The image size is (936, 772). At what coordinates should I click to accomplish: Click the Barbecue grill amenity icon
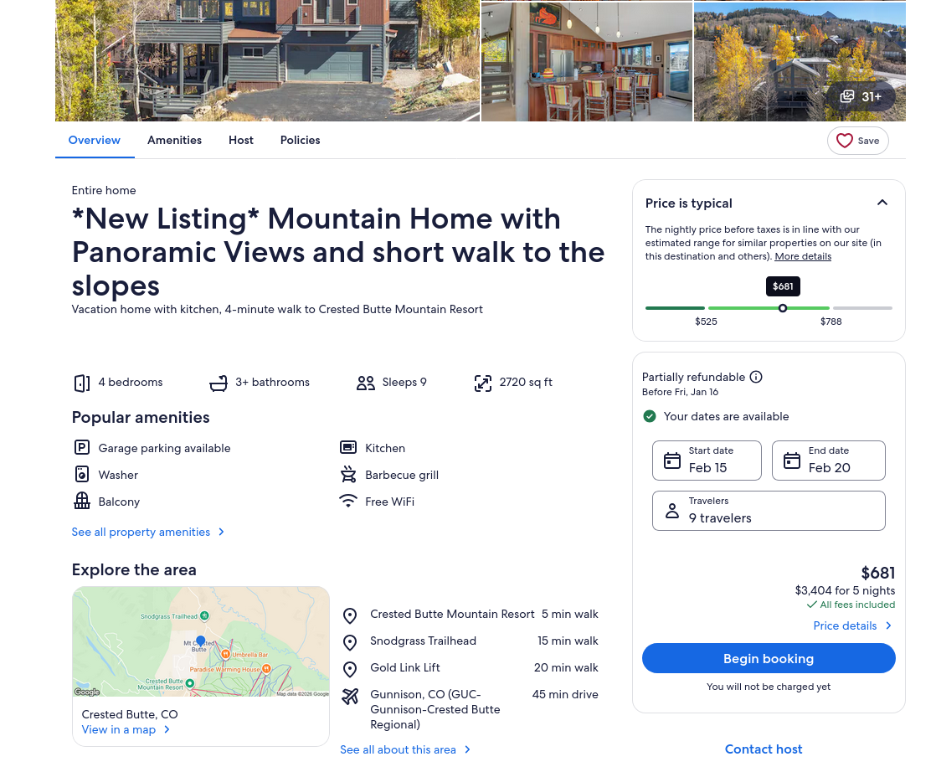[x=348, y=475]
